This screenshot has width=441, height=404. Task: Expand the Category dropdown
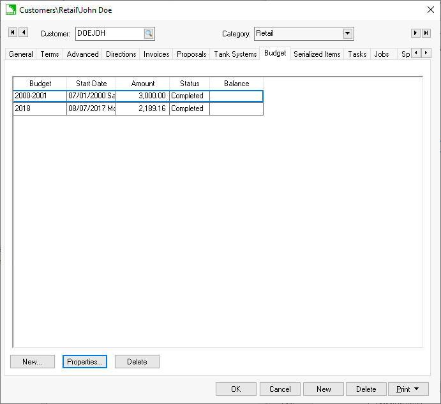[x=348, y=34]
